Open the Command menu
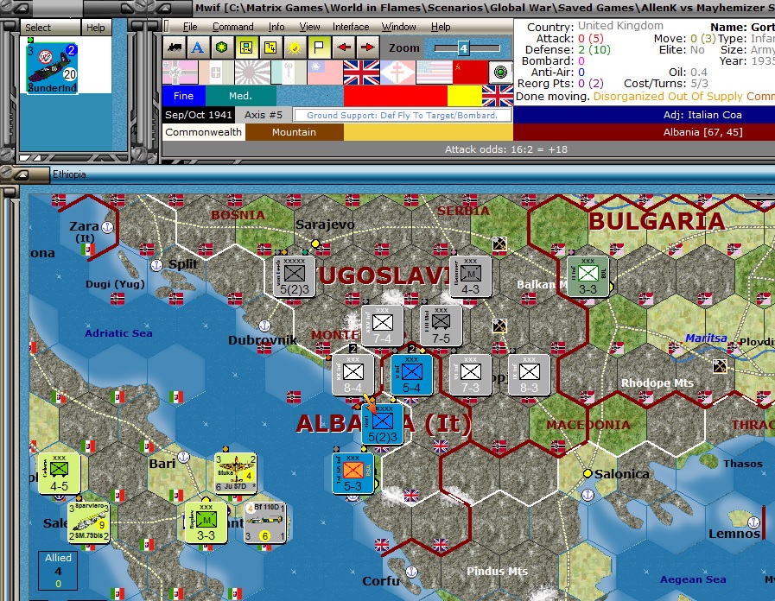The image size is (775, 601). click(232, 27)
